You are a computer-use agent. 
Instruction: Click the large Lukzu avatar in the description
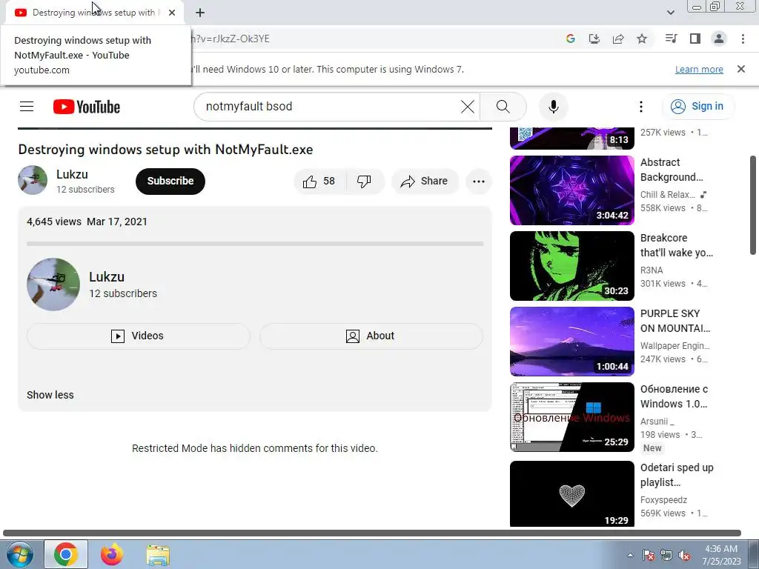(x=53, y=284)
